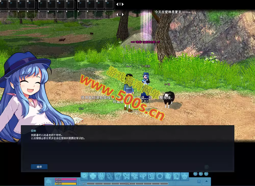Viewport: 255px width, 186px height.
Task: Open the scroll icon in the toolbar
Action: pos(109,176)
